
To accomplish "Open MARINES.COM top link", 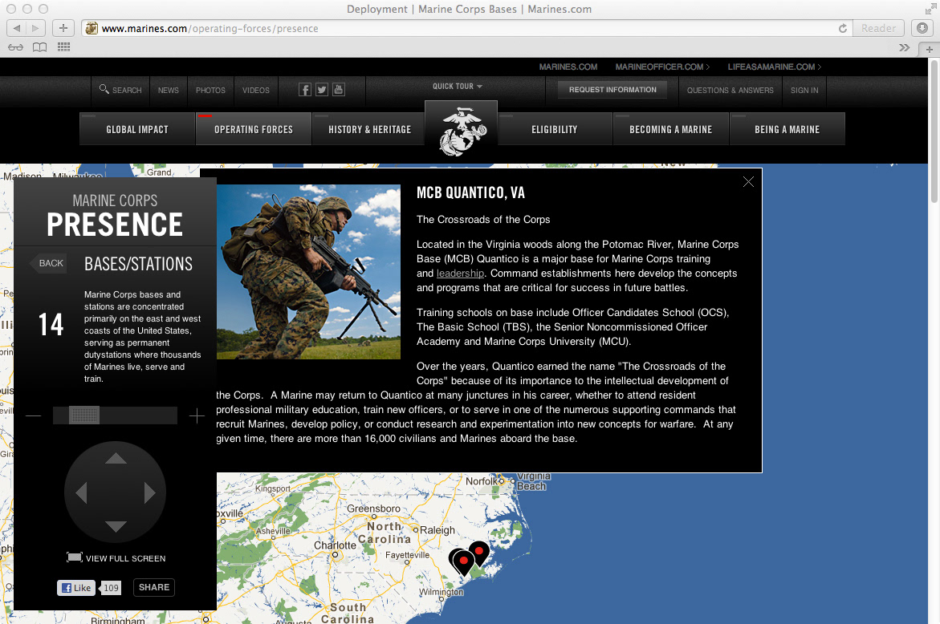I will (568, 67).
